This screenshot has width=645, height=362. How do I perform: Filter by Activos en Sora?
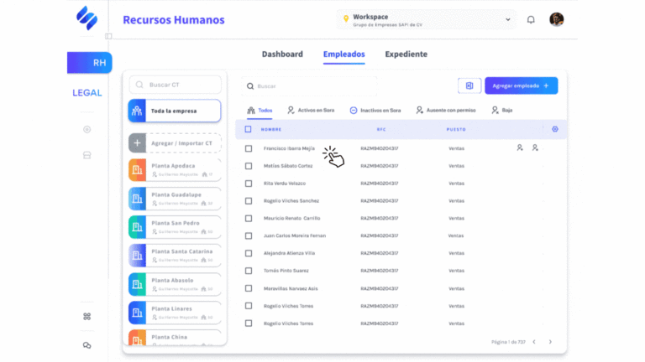point(311,110)
